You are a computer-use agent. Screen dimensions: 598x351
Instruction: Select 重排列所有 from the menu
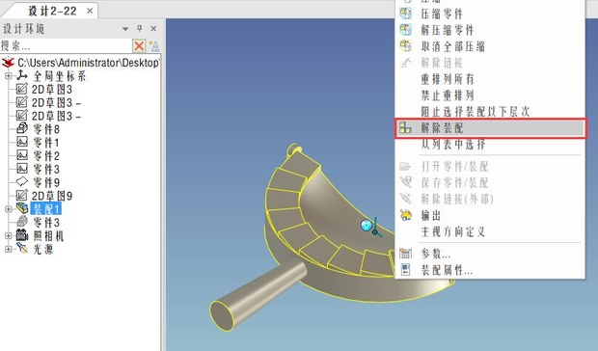click(448, 79)
